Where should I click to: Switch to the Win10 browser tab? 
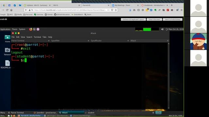(56, 5)
